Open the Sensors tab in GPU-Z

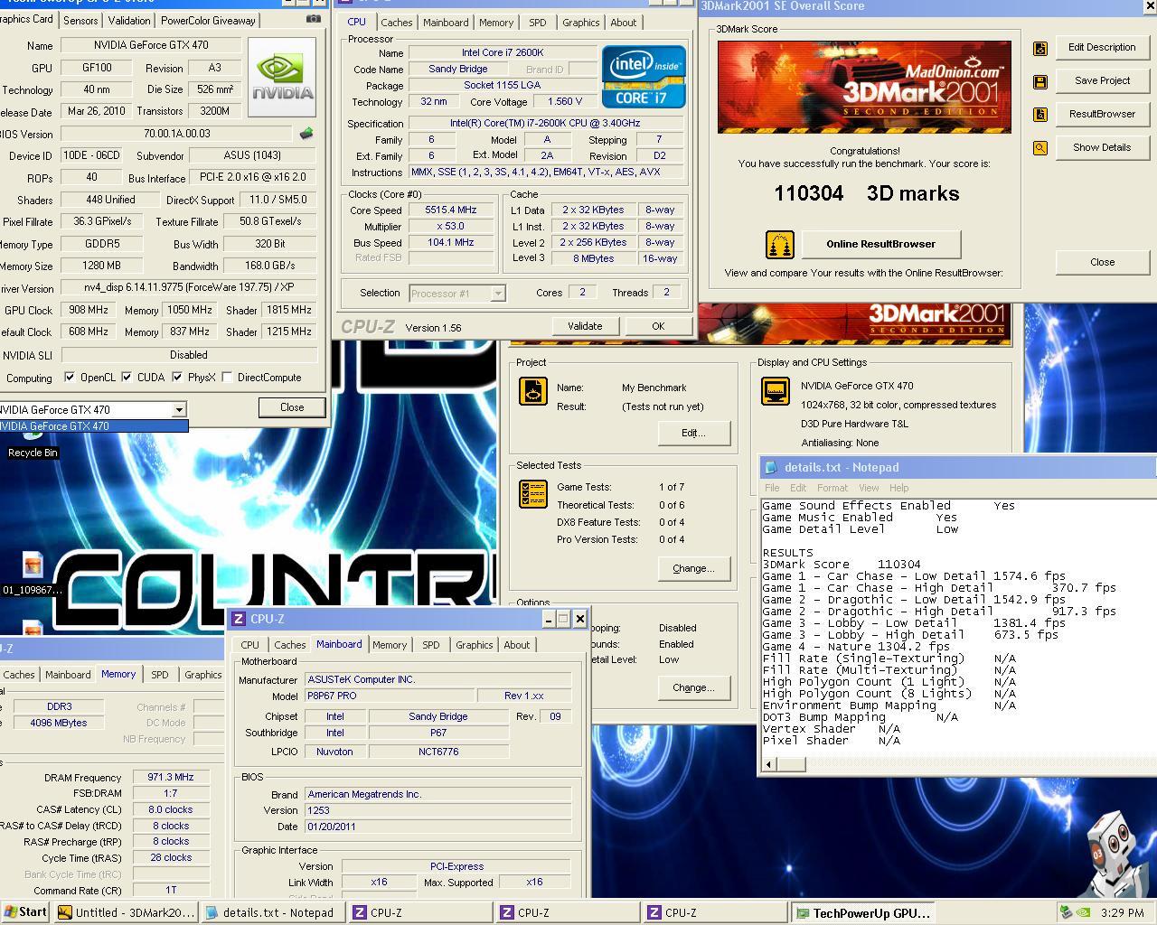(x=80, y=20)
